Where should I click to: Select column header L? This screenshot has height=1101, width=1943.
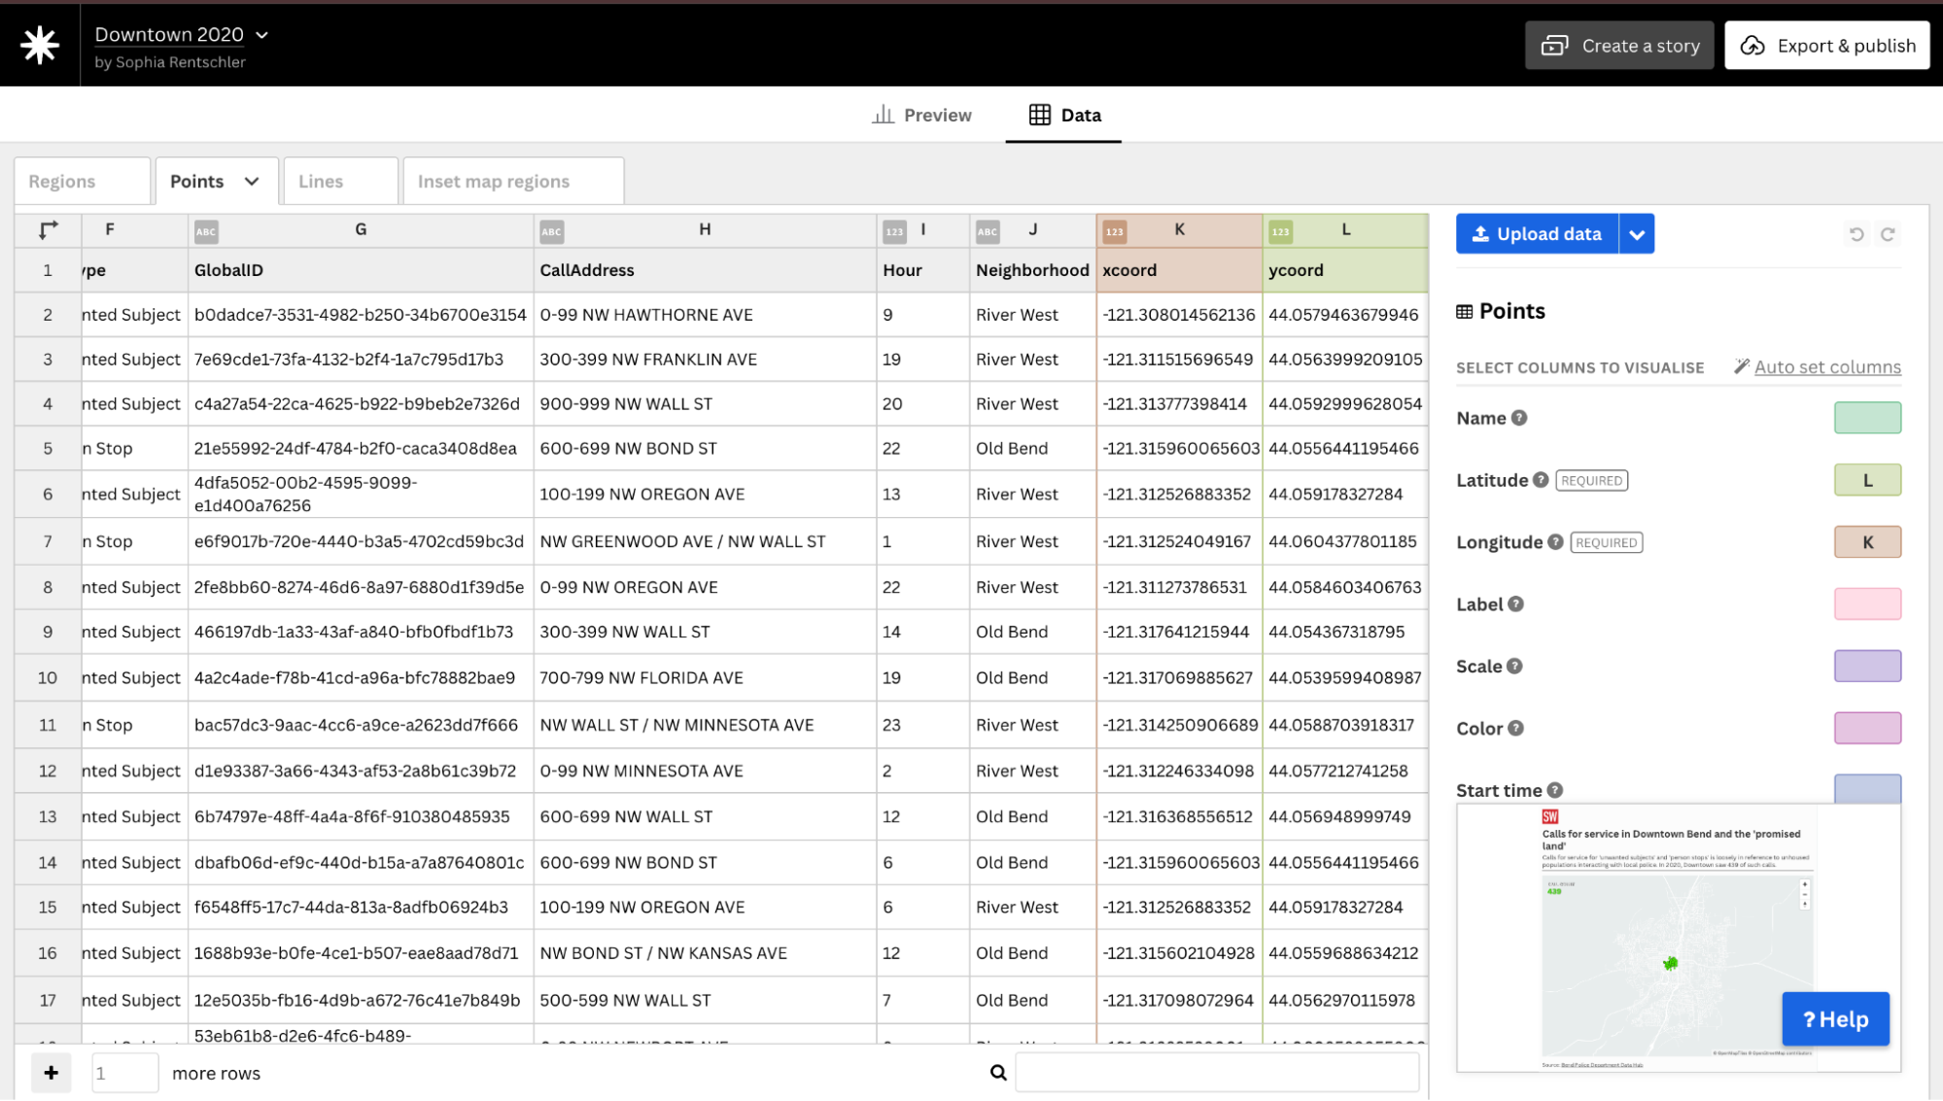(x=1345, y=230)
